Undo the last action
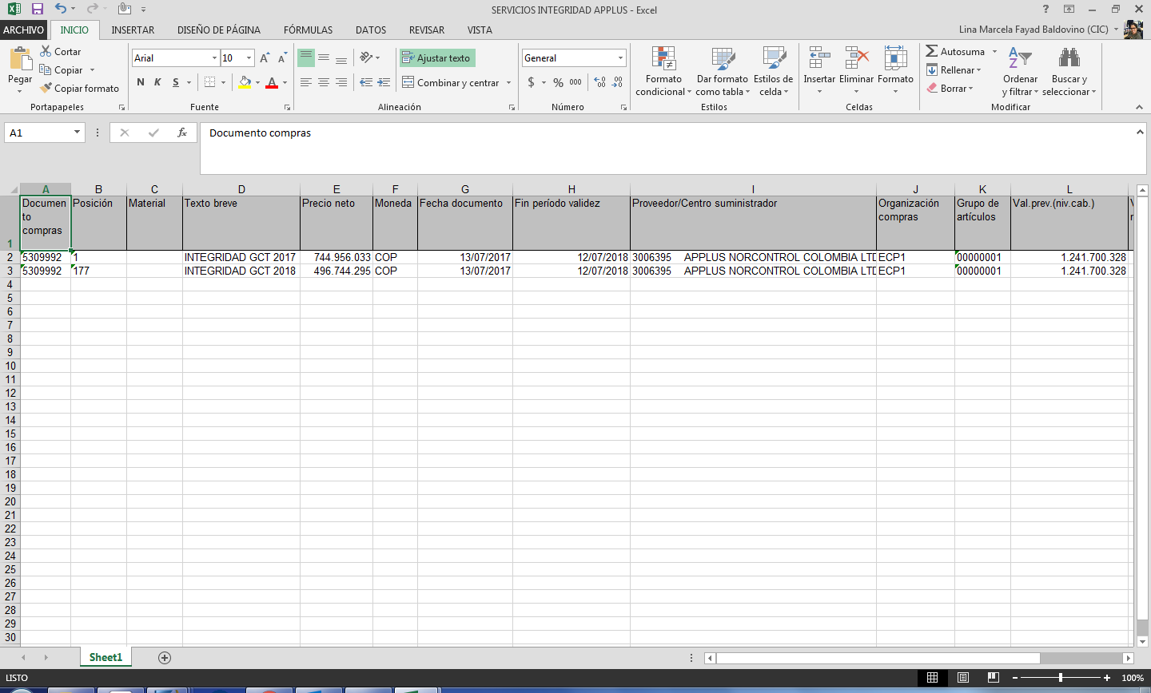The width and height of the screenshot is (1151, 693). [x=61, y=9]
